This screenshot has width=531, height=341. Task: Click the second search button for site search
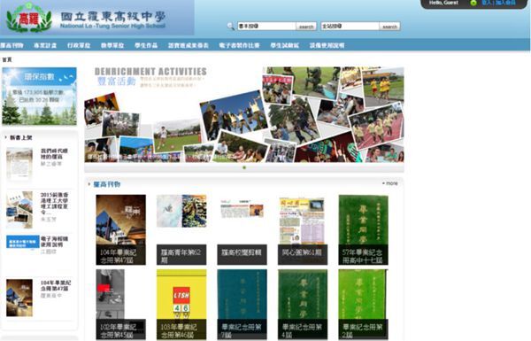(x=389, y=27)
